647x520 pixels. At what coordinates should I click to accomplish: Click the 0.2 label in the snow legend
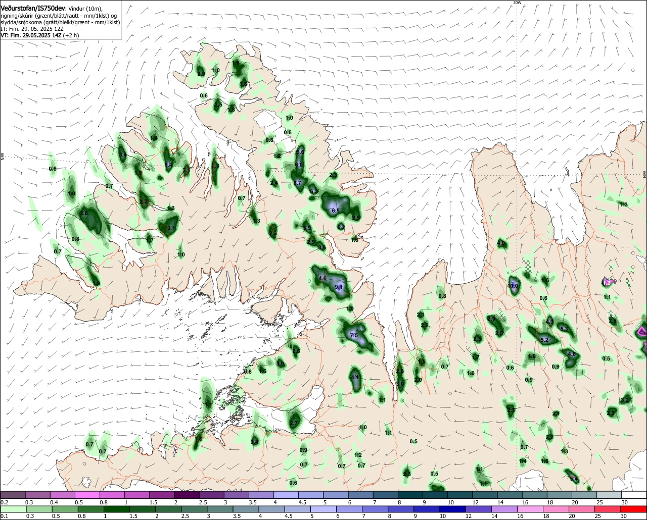tap(4, 502)
